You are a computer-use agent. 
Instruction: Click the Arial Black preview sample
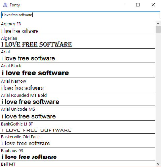tap(35, 73)
